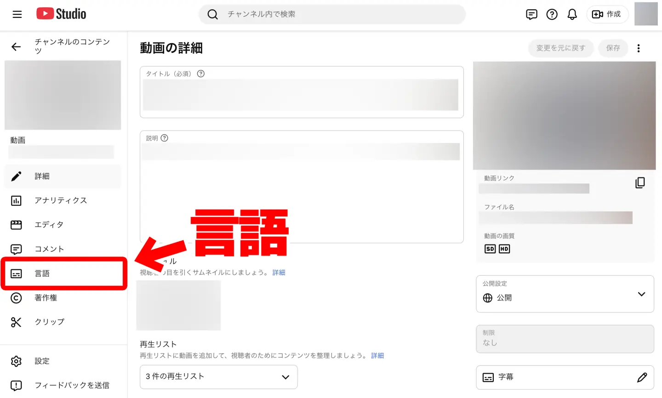Open the hamburger navigation menu
Image resolution: width=662 pixels, height=398 pixels.
point(17,14)
